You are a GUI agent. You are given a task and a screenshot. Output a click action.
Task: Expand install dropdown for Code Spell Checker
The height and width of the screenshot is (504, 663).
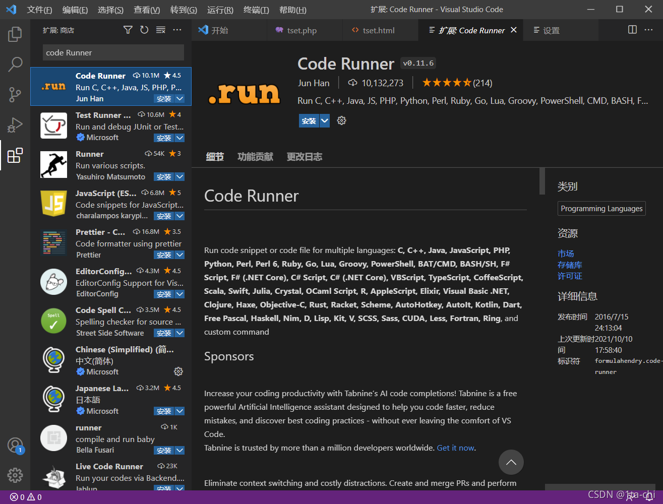(x=180, y=333)
